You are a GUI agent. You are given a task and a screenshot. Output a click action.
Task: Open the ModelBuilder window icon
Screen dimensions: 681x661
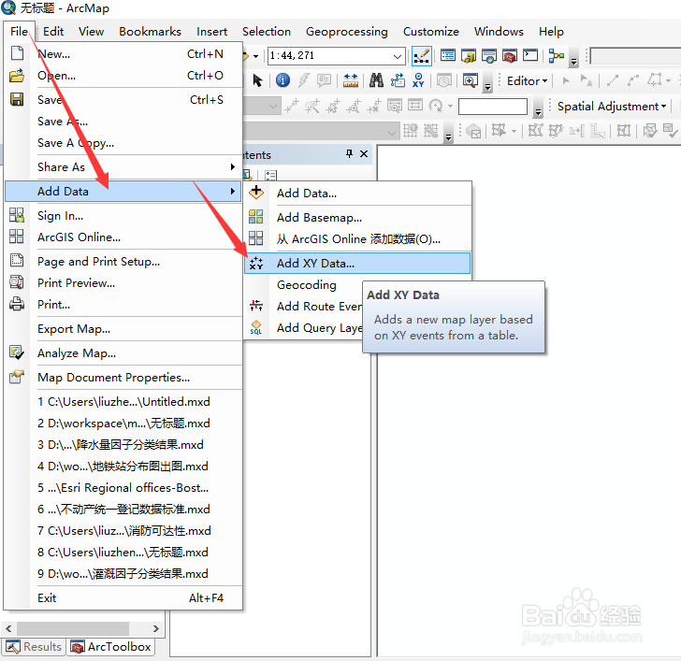[557, 55]
